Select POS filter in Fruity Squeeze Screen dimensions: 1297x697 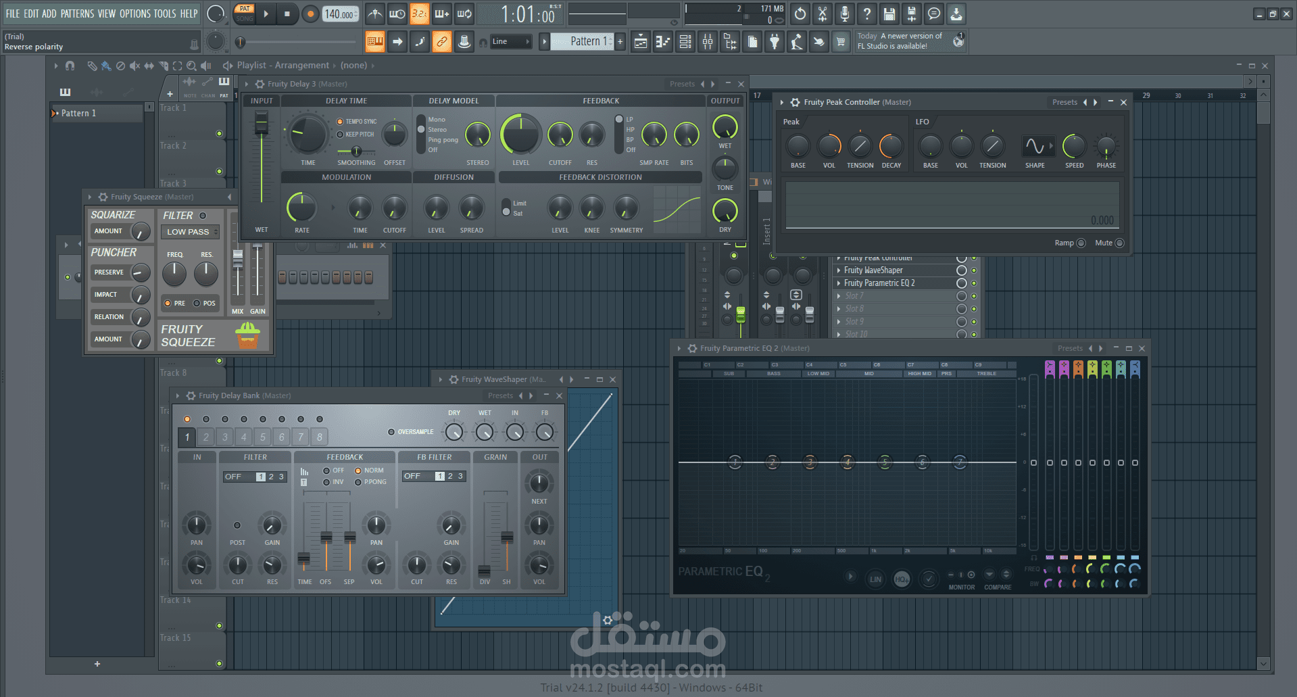click(x=197, y=304)
